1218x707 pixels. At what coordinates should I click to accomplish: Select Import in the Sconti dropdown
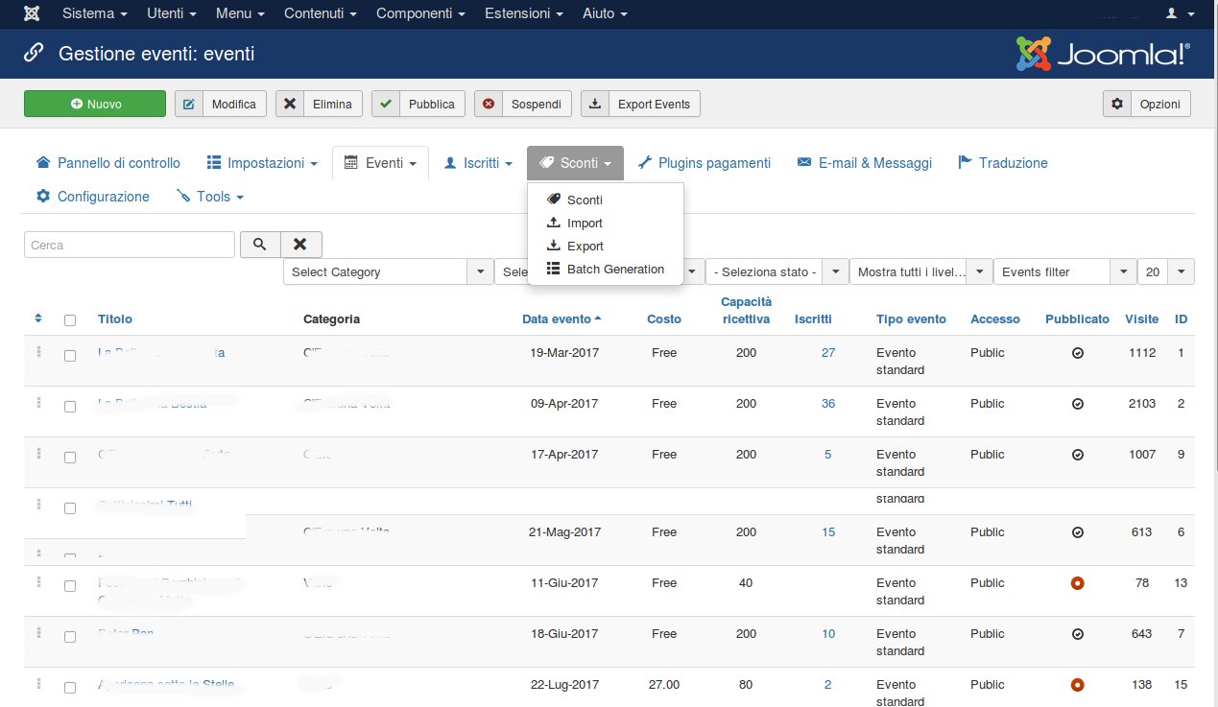pos(585,224)
